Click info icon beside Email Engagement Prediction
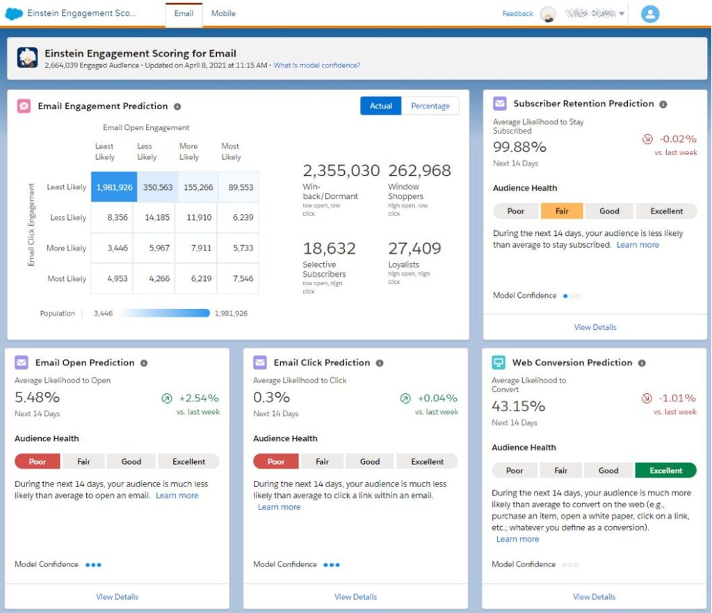Viewport: 712px width, 613px height. pos(177,106)
